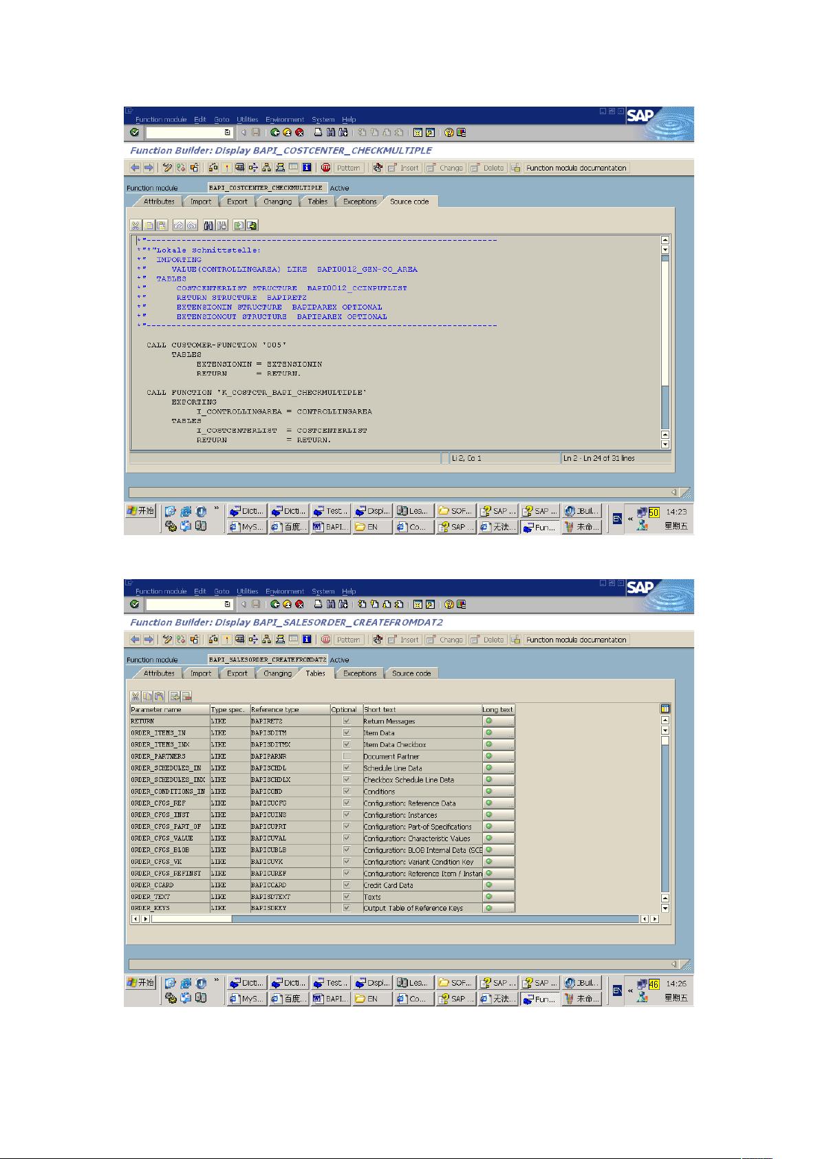Click Save diskette icon in CHECKMULTIPLE window
Image resolution: width=820 pixels, height=1159 pixels.
[255, 133]
